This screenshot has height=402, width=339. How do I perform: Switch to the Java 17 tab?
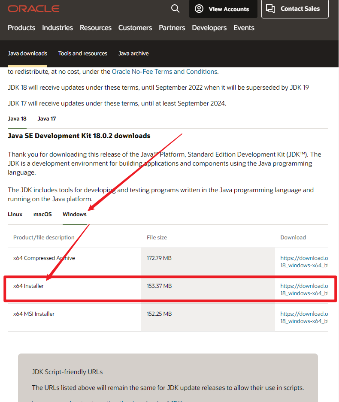pos(47,119)
